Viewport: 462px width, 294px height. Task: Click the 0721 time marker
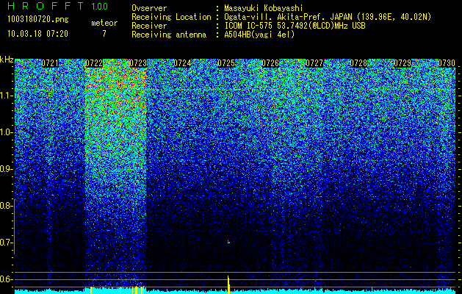(x=50, y=63)
